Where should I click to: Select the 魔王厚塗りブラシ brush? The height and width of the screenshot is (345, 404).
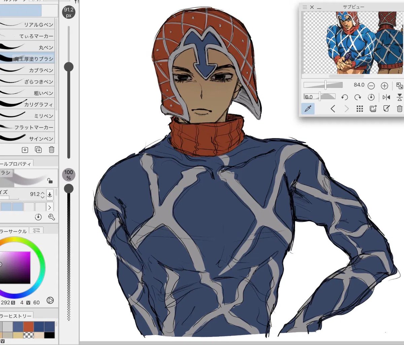(27, 59)
